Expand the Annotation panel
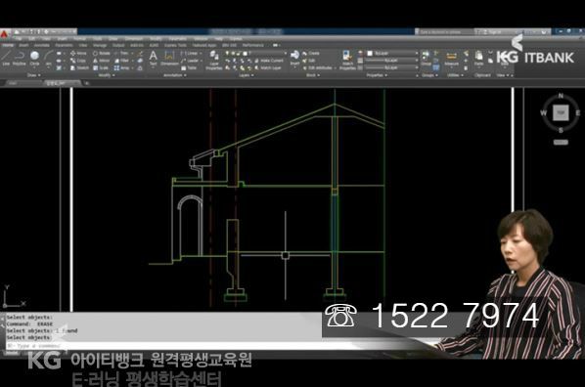The image size is (585, 387). click(x=174, y=75)
